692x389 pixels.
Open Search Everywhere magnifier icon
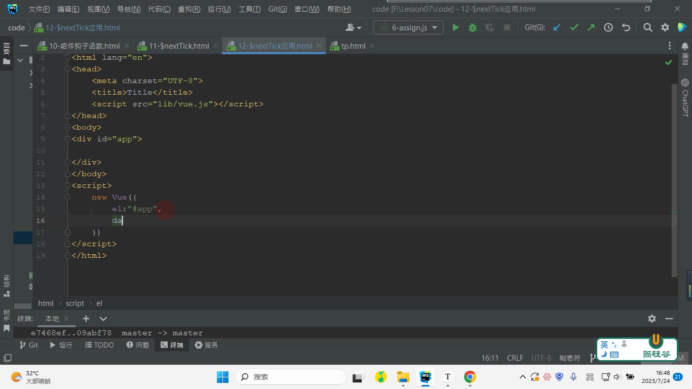point(647,28)
